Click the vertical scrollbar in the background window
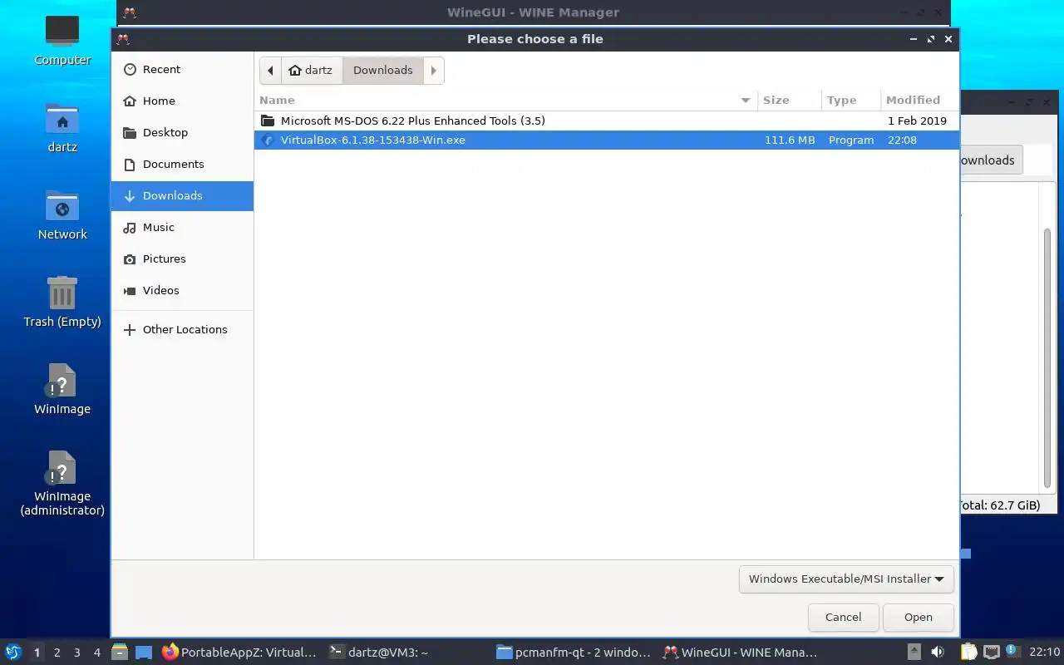1064x665 pixels. coord(1047,357)
